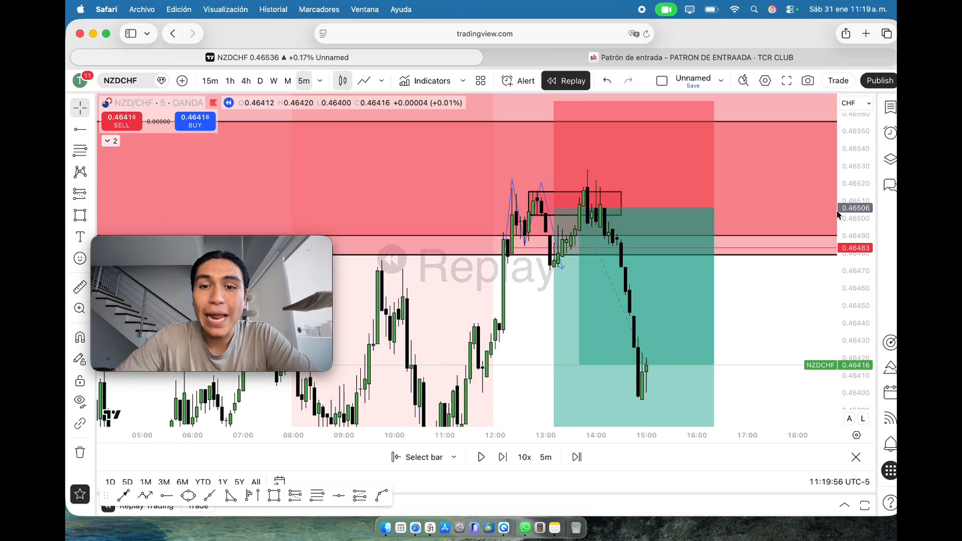Click the trash Remove objects icon
Screen dimensions: 962x541
coord(80,452)
